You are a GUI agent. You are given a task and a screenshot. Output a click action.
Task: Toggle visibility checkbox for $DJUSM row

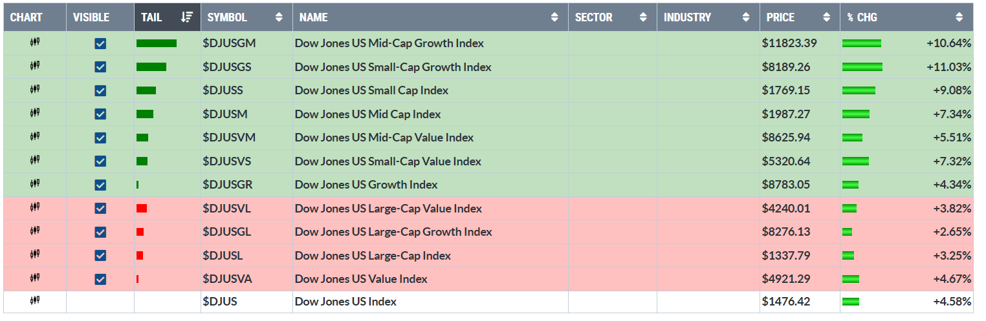[100, 114]
